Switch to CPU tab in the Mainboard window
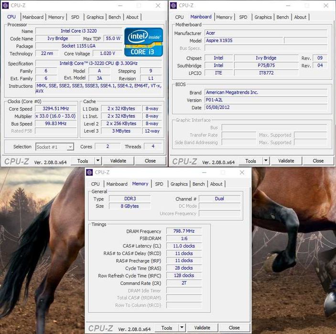 [179, 17]
